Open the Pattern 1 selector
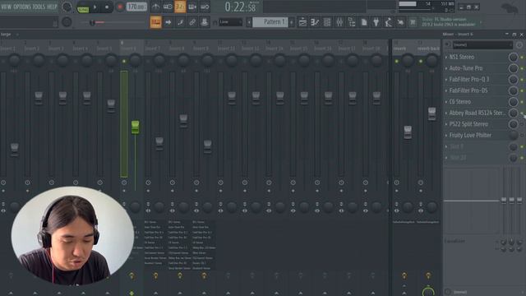 tap(270, 22)
